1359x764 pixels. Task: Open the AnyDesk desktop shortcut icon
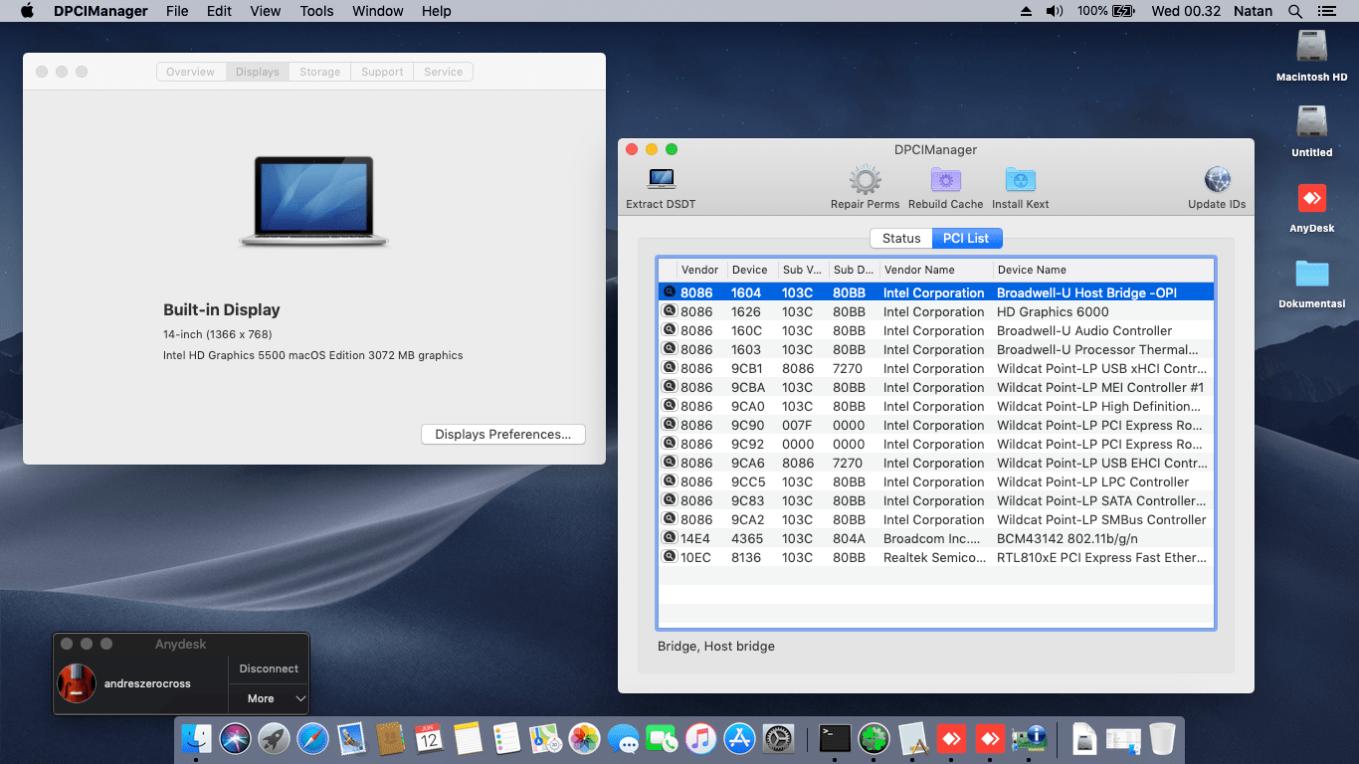tap(1312, 198)
